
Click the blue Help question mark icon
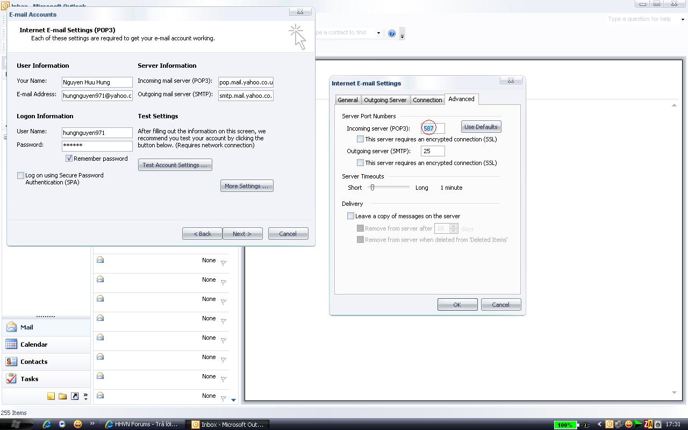(392, 33)
